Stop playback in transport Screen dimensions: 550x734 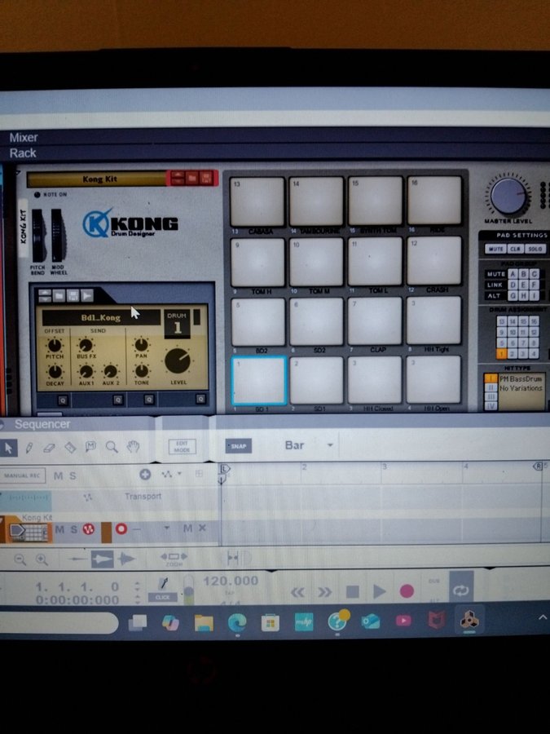[x=353, y=592]
